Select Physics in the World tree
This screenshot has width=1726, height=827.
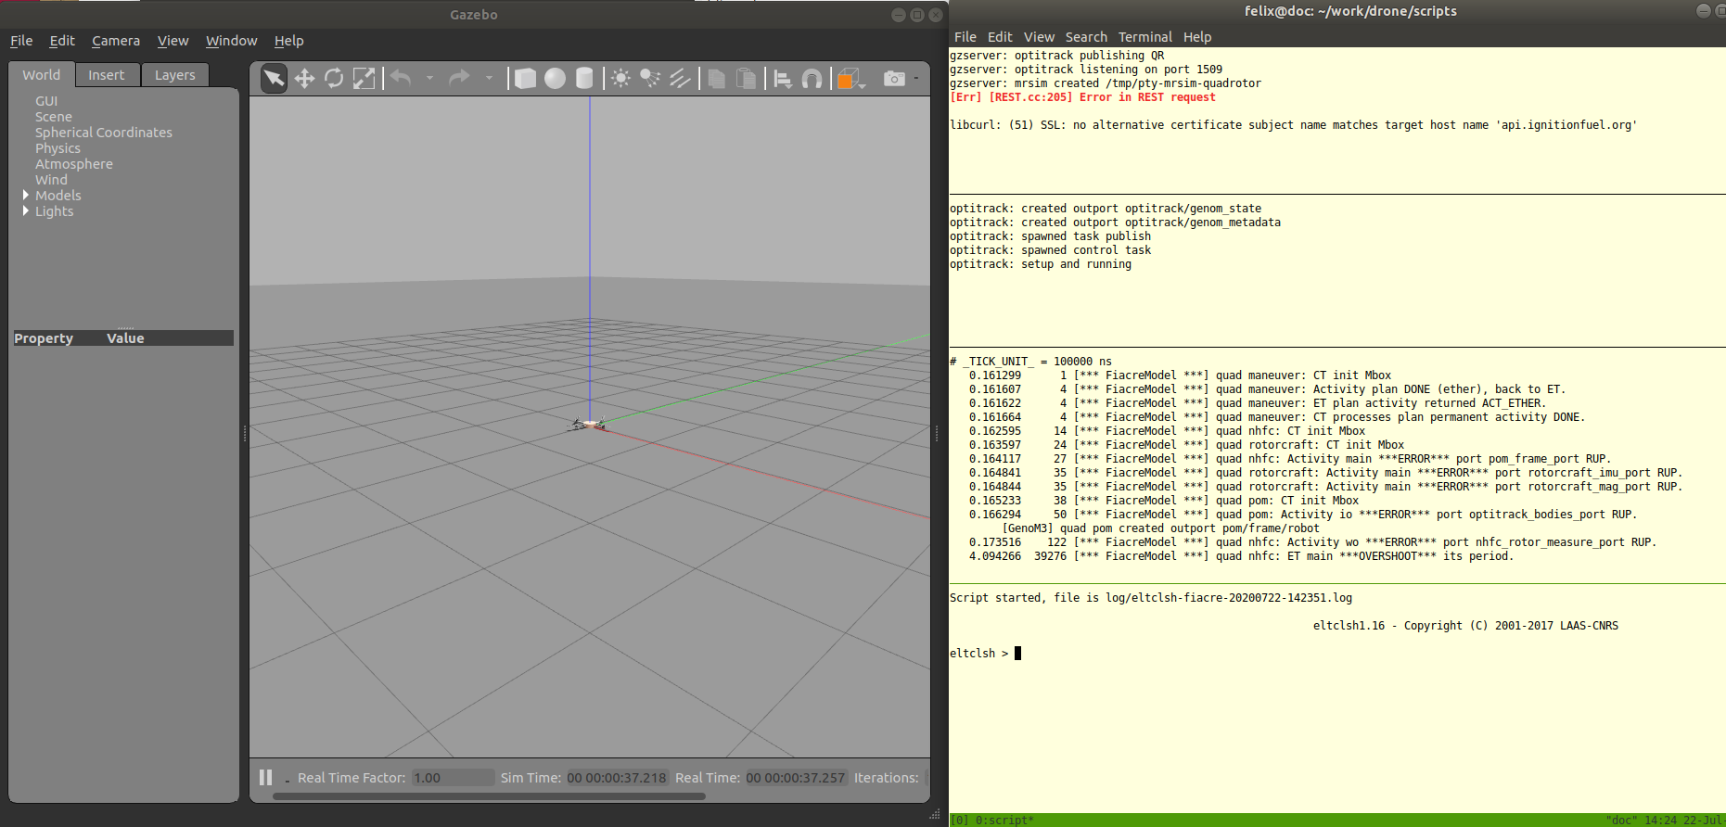tap(58, 148)
